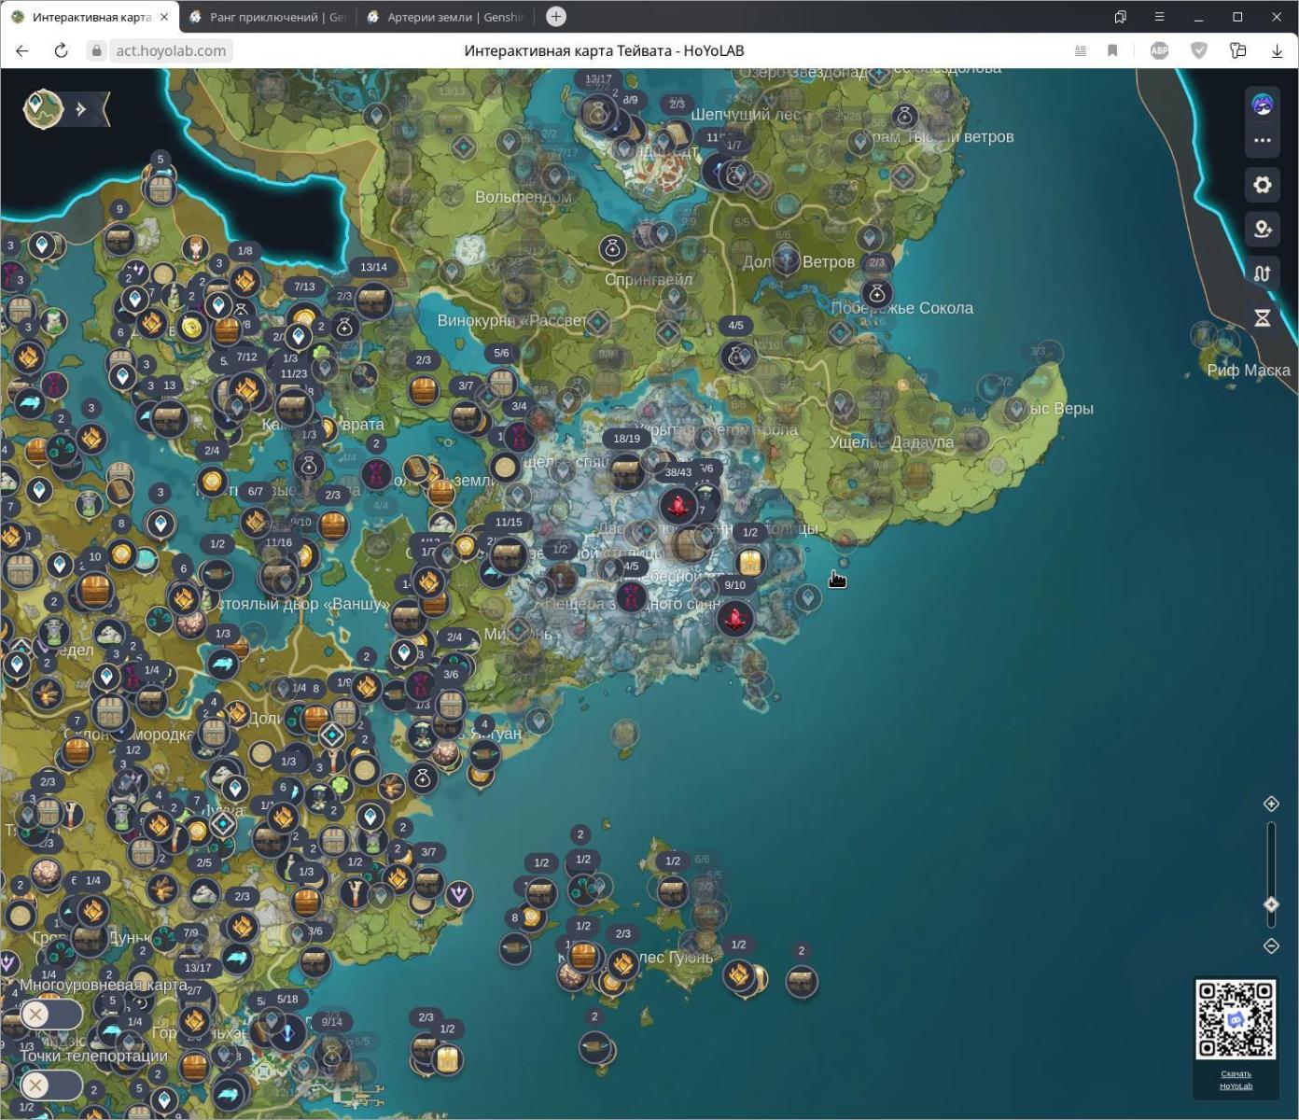This screenshot has height=1120, width=1299.
Task: Select the marker labeled 4/5 near Винокурня
Action: click(x=736, y=355)
